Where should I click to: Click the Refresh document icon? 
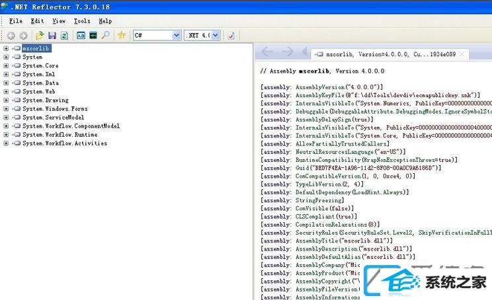click(64, 36)
